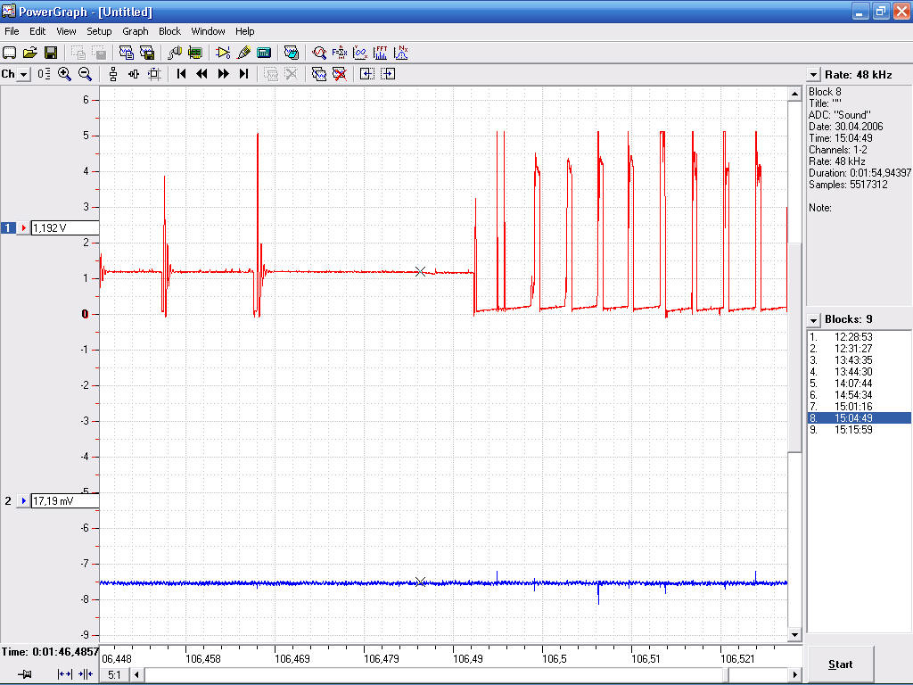Click the ADC hardware board icon

(x=195, y=53)
